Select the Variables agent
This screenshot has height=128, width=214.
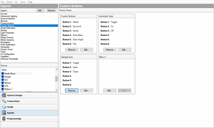5,56
